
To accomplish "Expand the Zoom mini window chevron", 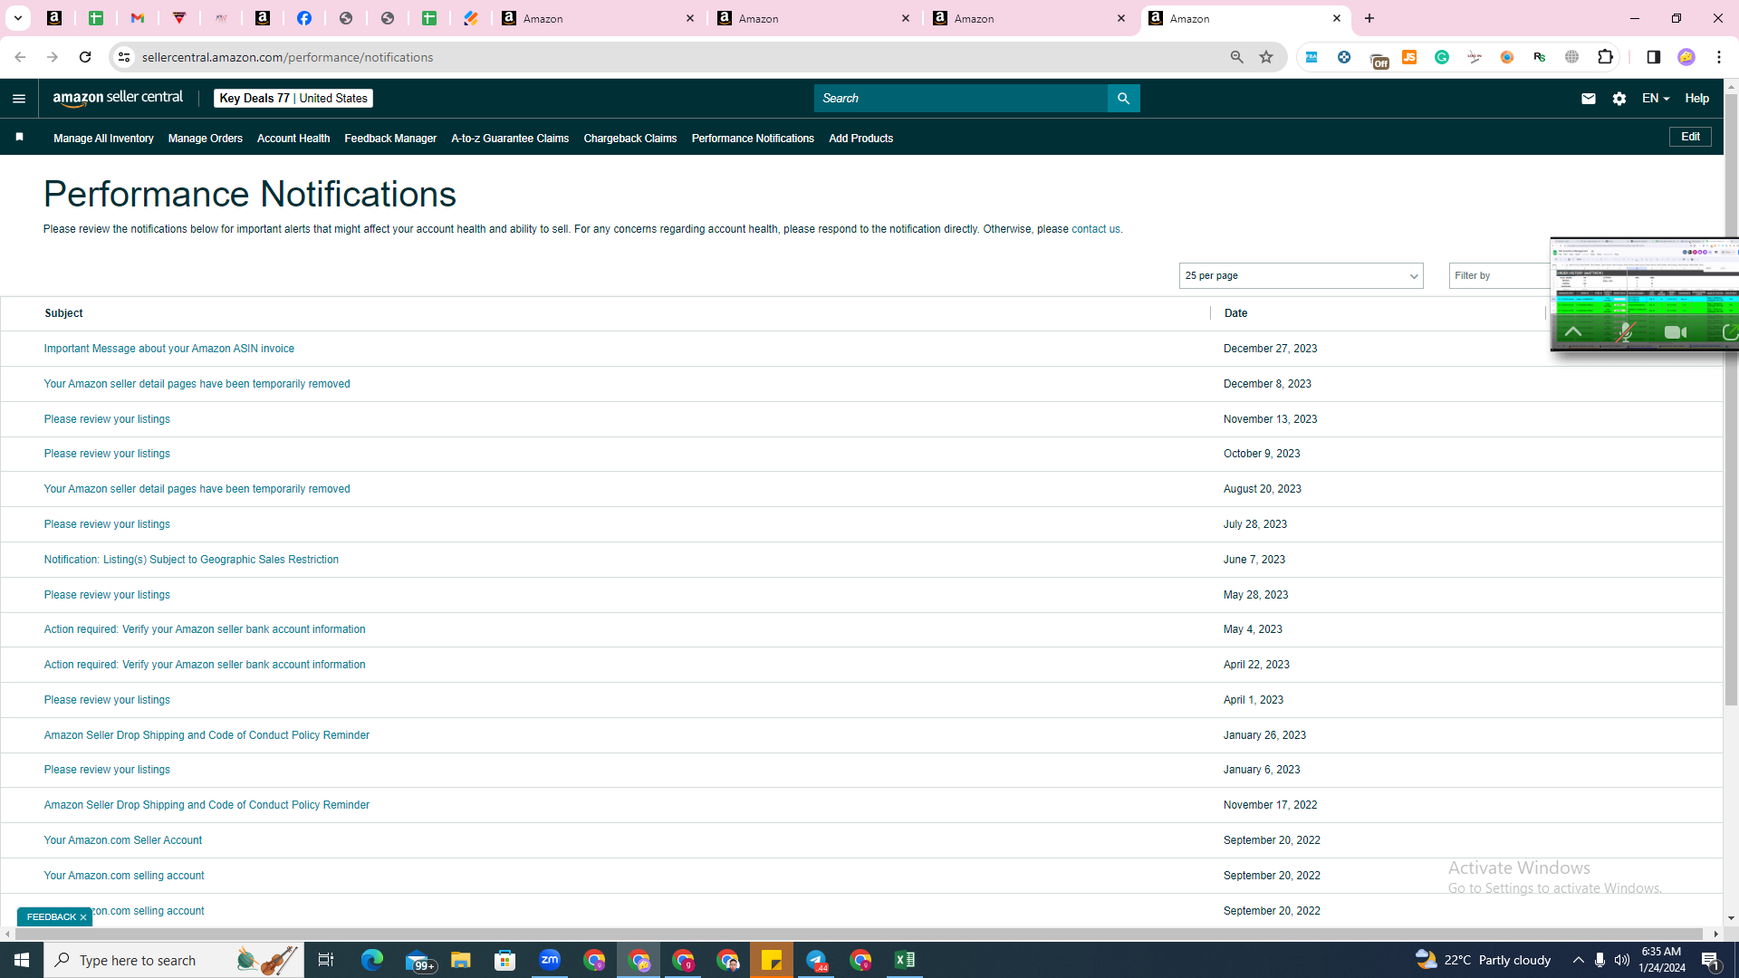I will click(1573, 332).
